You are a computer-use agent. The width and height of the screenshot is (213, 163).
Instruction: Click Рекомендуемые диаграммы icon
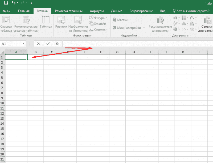160,24
